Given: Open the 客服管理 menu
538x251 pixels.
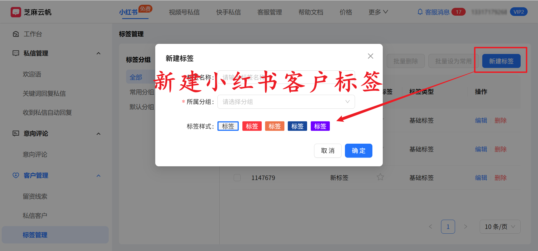Looking at the screenshot, I should click(270, 12).
